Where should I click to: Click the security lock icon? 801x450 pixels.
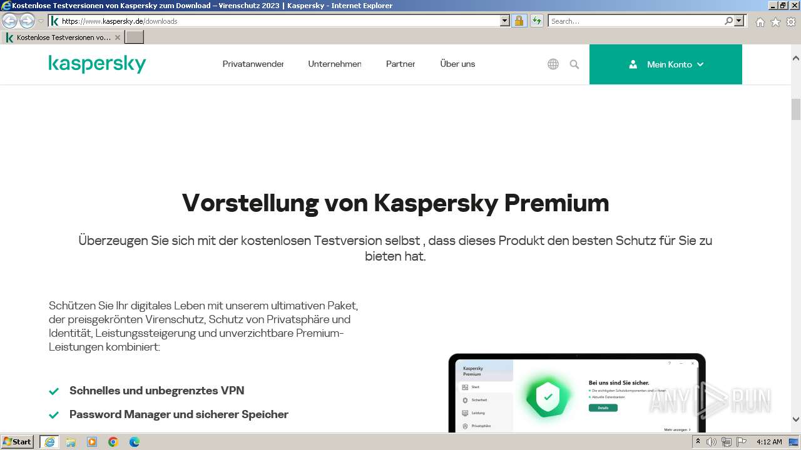tap(519, 21)
